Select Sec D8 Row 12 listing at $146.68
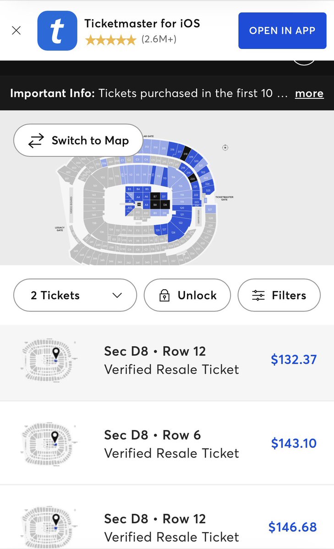This screenshot has width=334, height=549. 167,517
